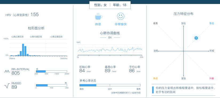This screenshot has height=98, width=220.
Task: Click the 最高心率 value 89
Action: tap(107, 71)
